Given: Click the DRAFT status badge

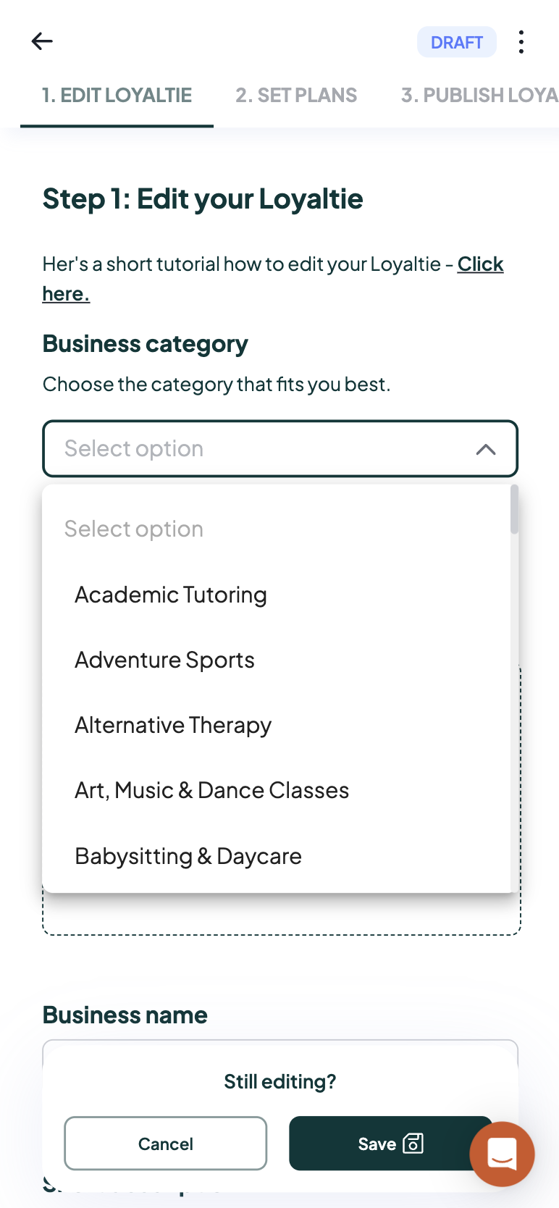Looking at the screenshot, I should (457, 42).
